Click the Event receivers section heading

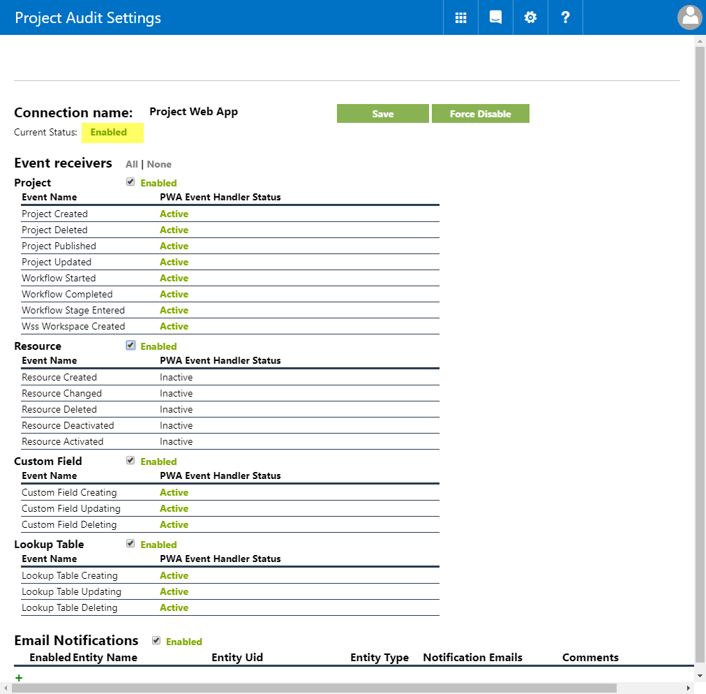[x=63, y=163]
